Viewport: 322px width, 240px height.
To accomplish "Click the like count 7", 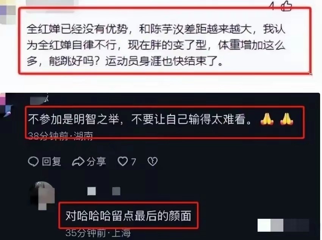I will [x=133, y=162].
